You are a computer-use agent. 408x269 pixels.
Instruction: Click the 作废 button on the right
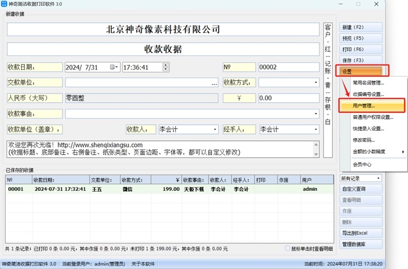[361, 211]
